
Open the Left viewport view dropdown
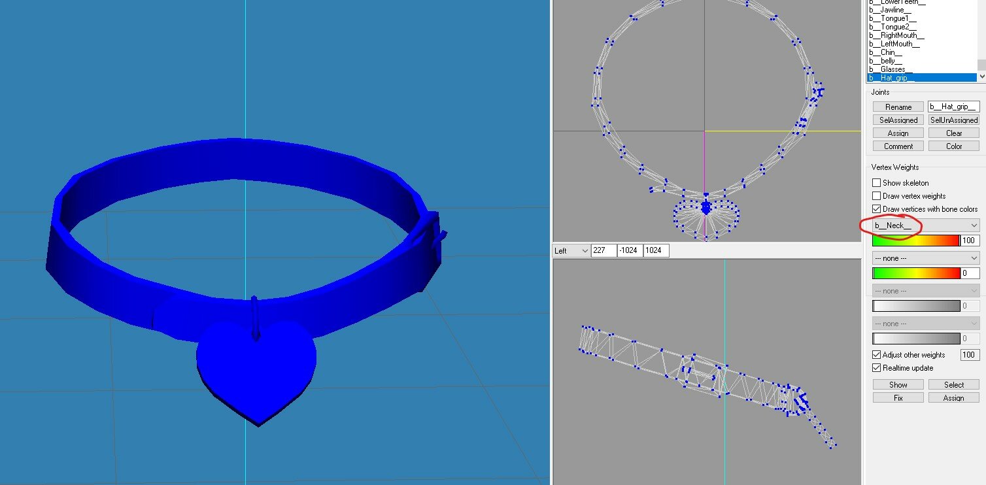(x=571, y=250)
